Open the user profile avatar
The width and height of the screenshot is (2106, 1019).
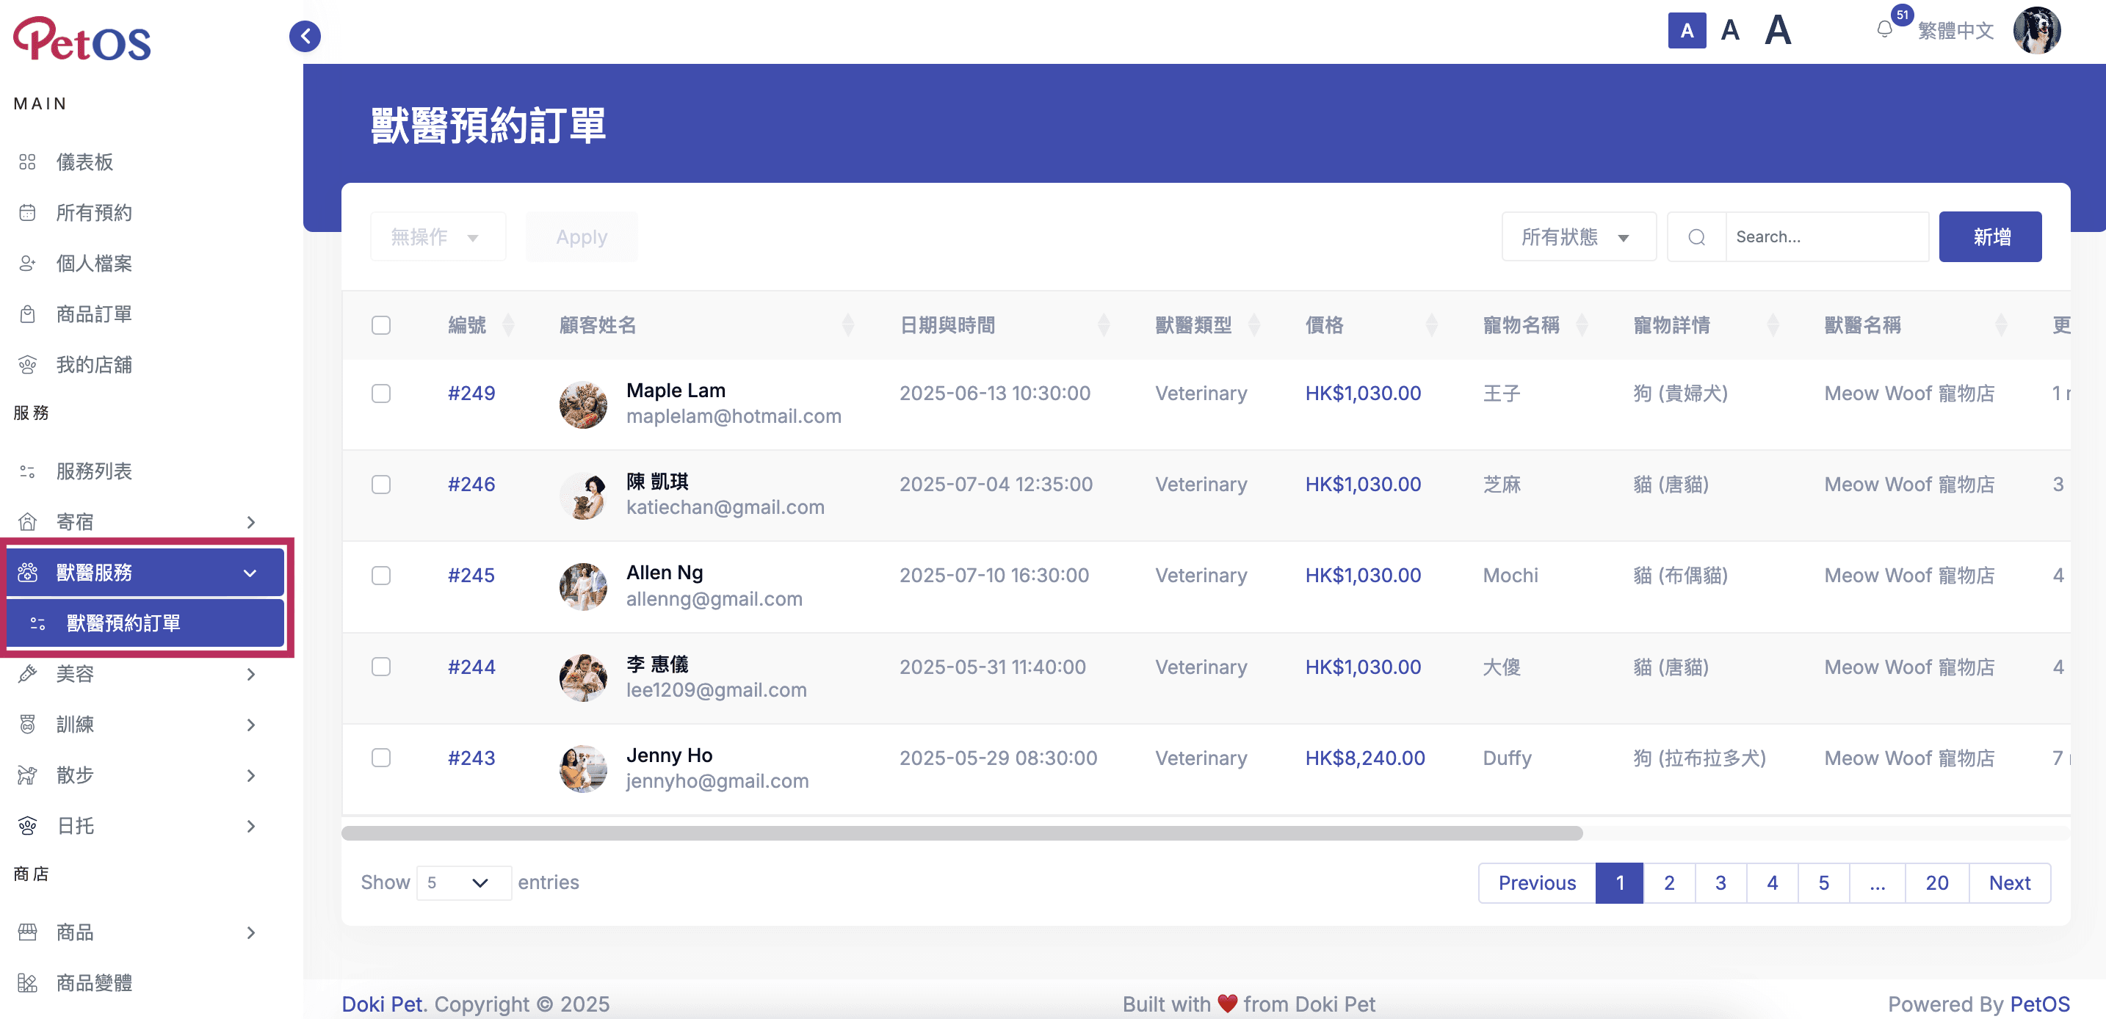tap(2036, 31)
